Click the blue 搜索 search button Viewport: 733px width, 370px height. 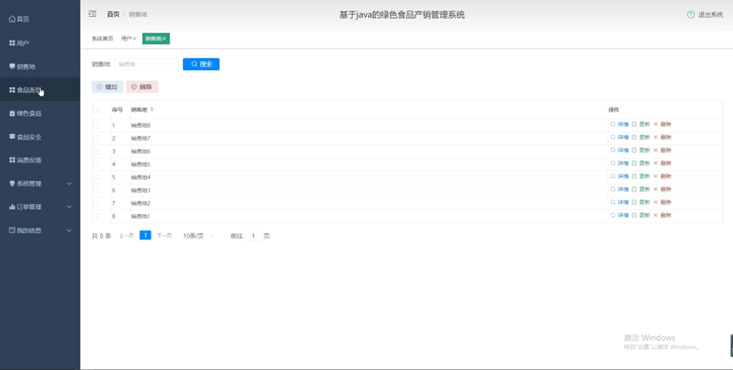coord(201,64)
